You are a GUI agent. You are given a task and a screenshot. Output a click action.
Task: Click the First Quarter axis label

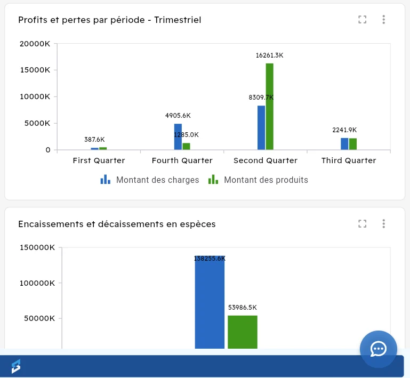click(99, 160)
